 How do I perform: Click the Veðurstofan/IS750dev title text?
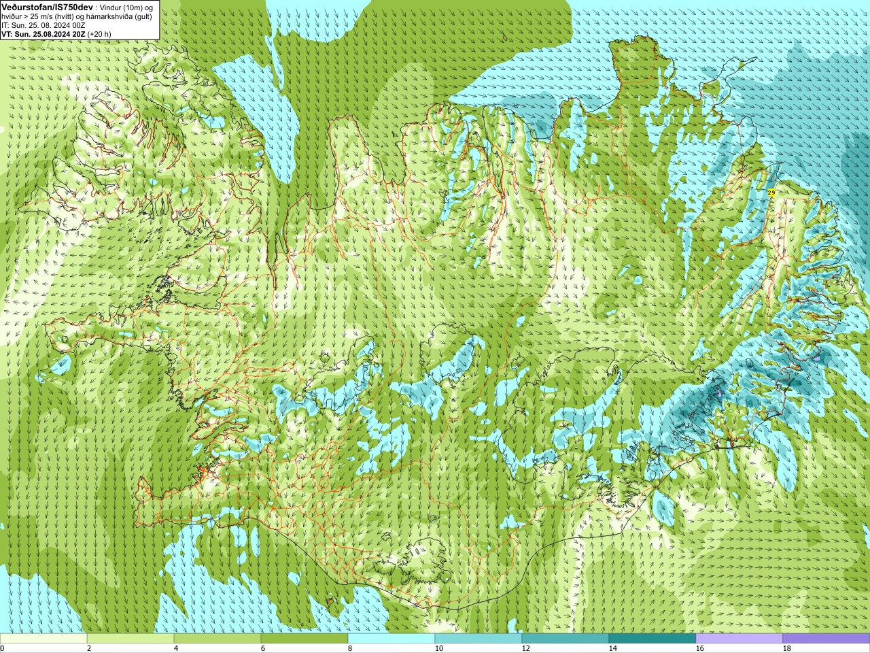(x=48, y=7)
